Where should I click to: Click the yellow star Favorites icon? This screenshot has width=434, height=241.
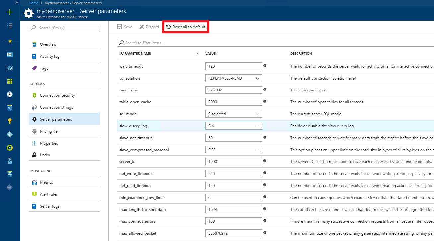coord(10,41)
